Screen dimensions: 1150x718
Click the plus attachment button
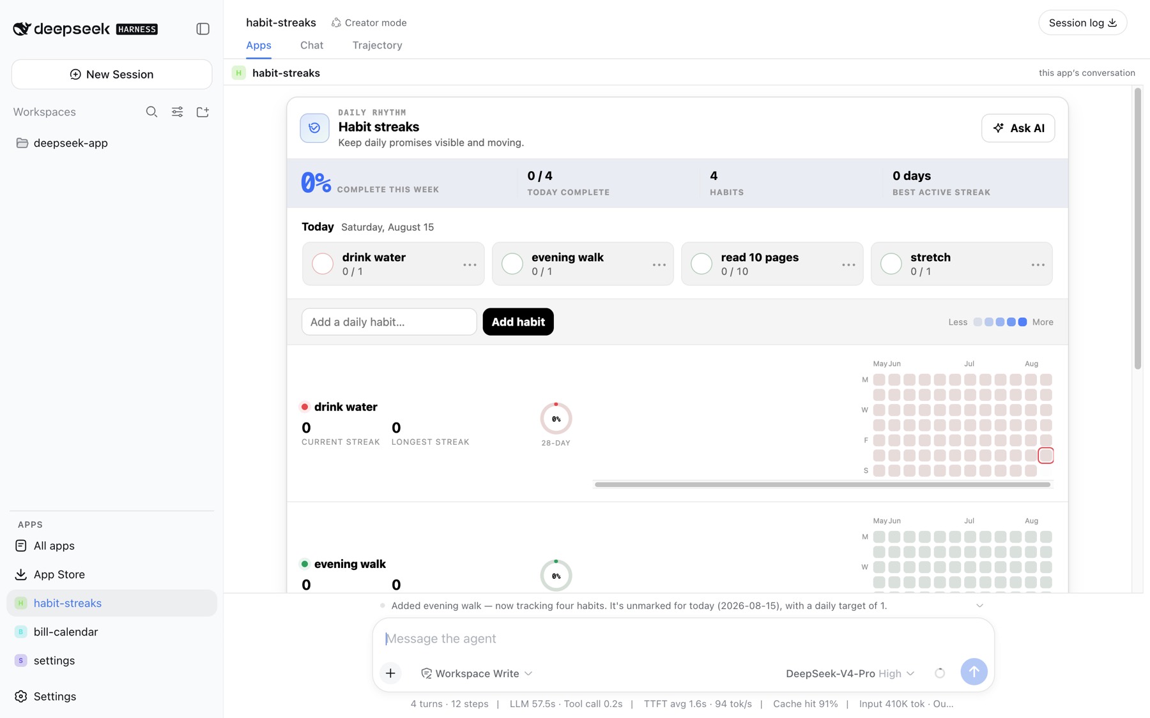390,673
